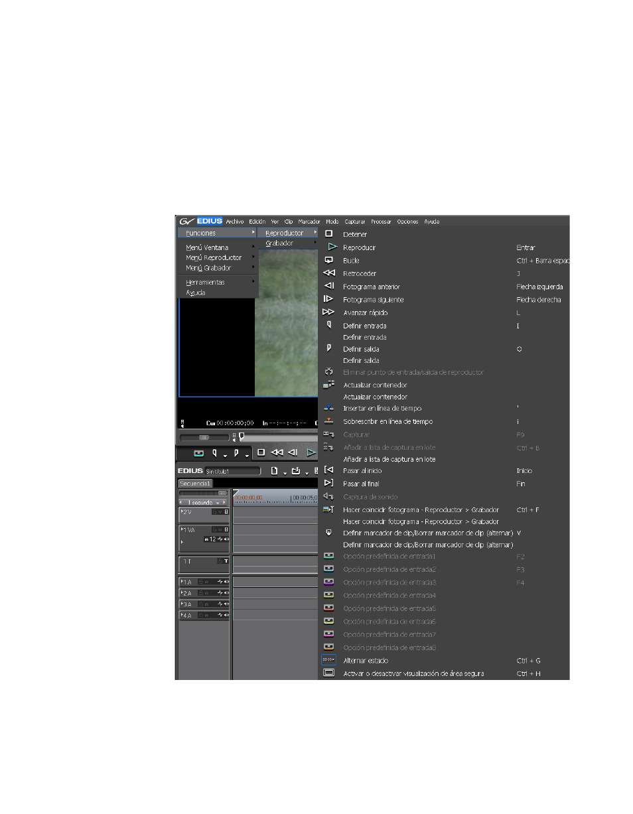
Task: Click Eliminar punto de entrada/salida icon
Action: (328, 372)
